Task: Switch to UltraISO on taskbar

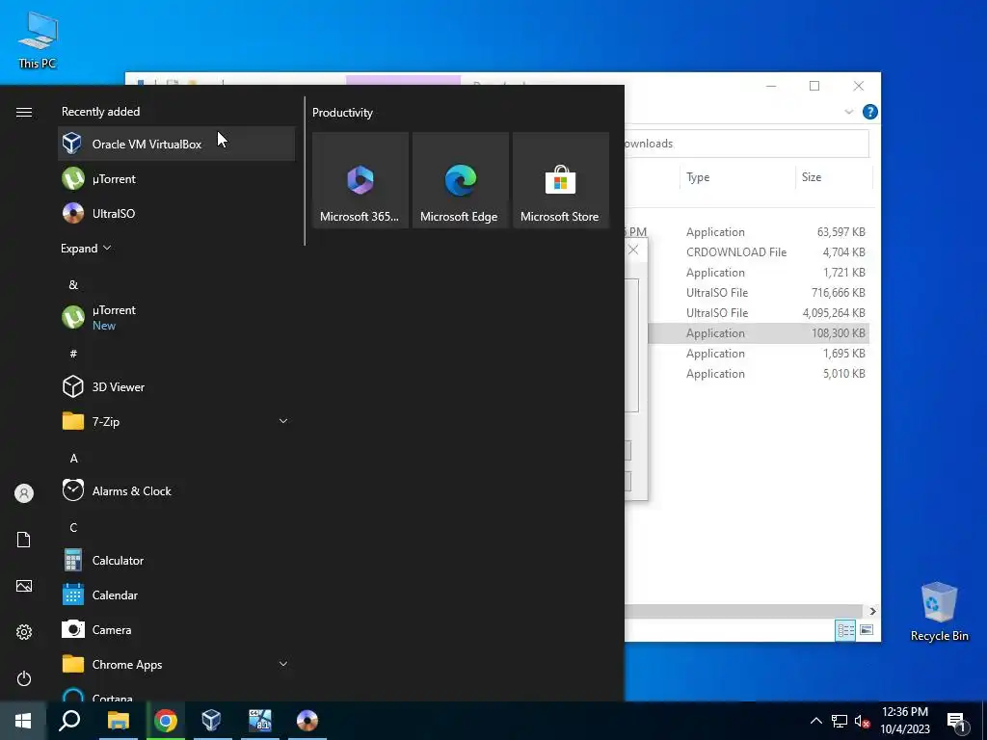Action: click(307, 721)
